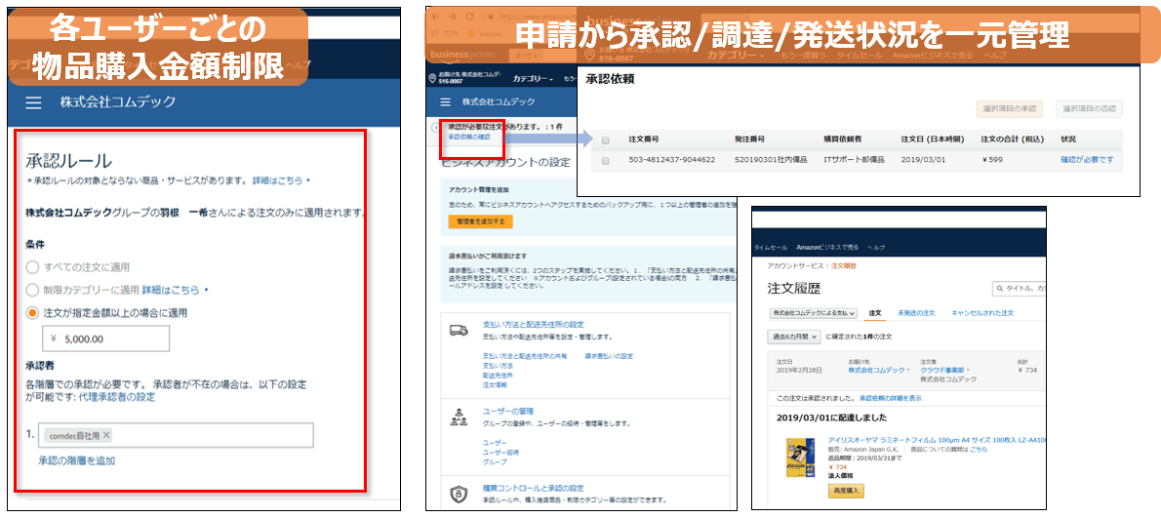This screenshot has width=1161, height=517.
Task: Open the 過去6カ月間 period dropdown
Action: [794, 337]
